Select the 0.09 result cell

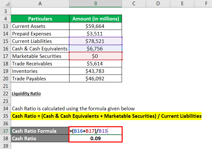pyautogui.click(x=96, y=138)
